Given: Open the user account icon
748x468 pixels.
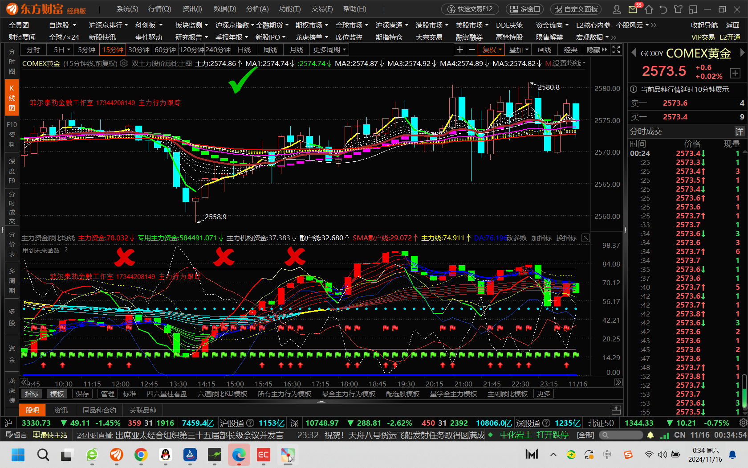Looking at the screenshot, I should 617,9.
